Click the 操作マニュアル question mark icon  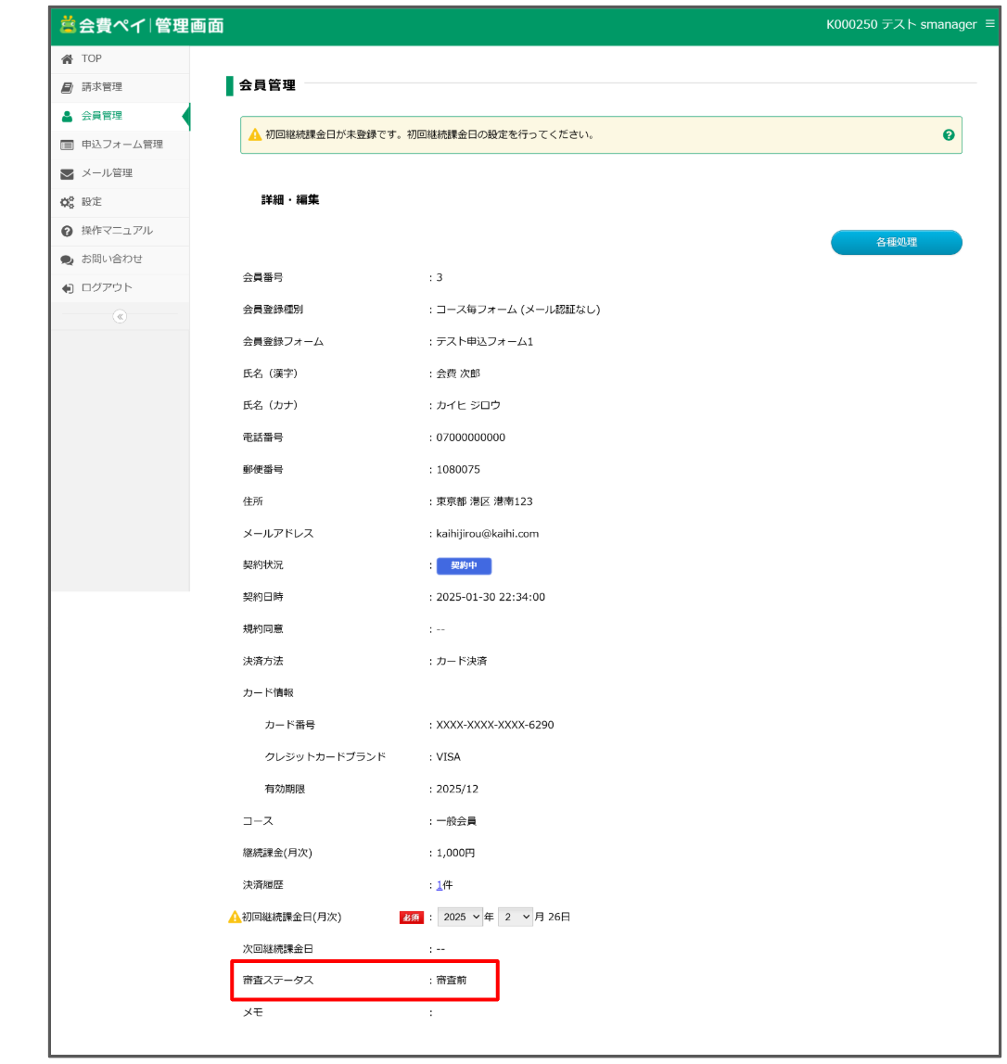(x=67, y=231)
